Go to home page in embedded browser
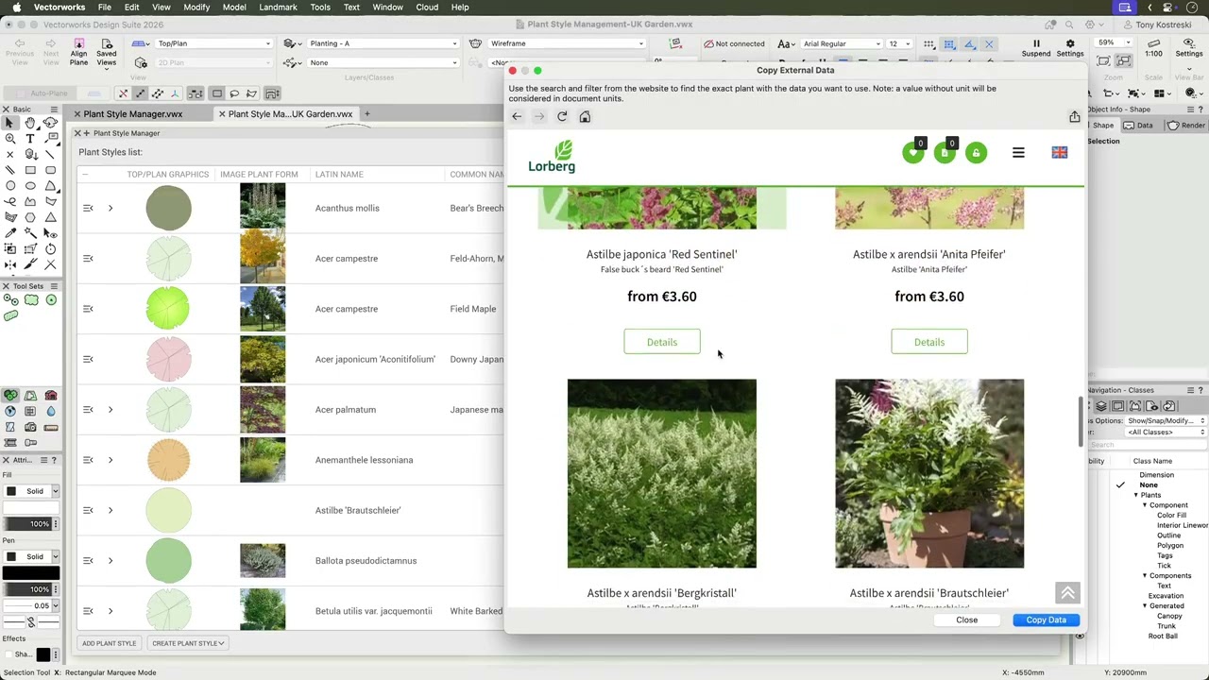 (x=585, y=116)
